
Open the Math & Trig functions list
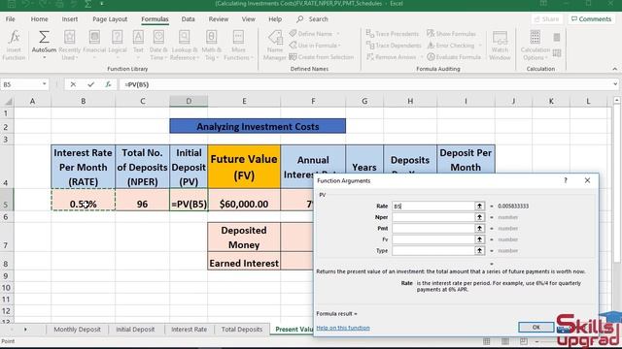point(212,46)
